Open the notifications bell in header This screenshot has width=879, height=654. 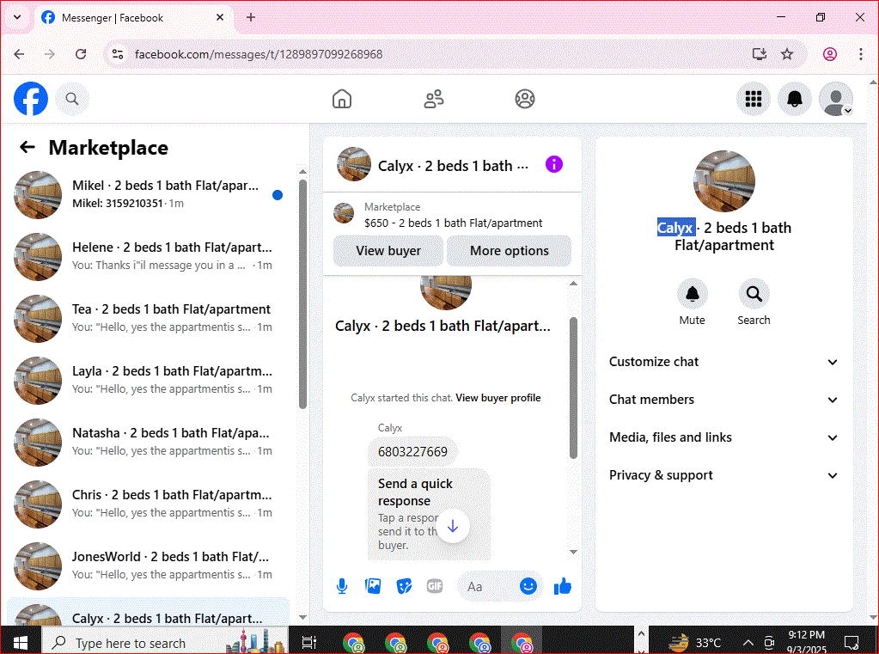(794, 100)
